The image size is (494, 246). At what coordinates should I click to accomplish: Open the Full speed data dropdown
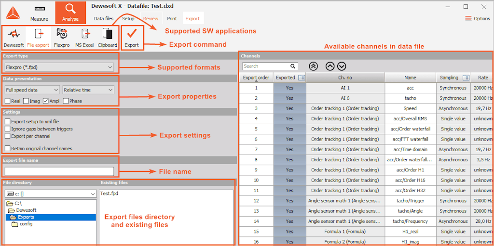click(x=32, y=90)
